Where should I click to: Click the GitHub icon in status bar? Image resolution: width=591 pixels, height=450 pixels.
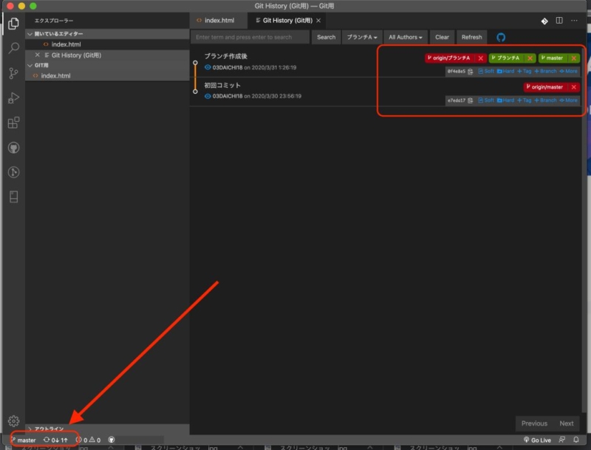[x=112, y=440]
